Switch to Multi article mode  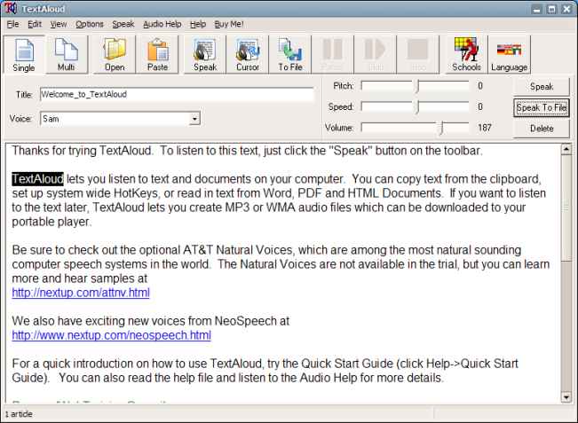click(x=66, y=54)
